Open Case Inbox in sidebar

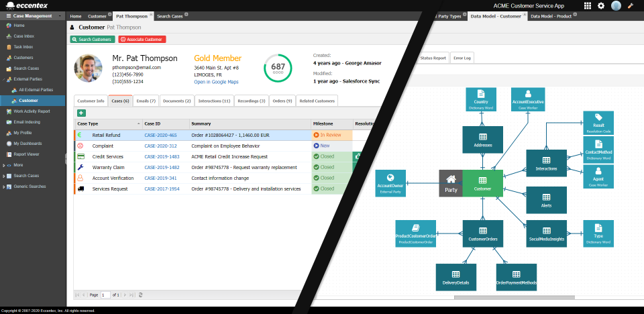24,36
